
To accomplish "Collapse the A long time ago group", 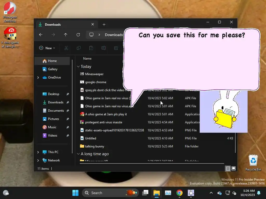I will 78,154.
